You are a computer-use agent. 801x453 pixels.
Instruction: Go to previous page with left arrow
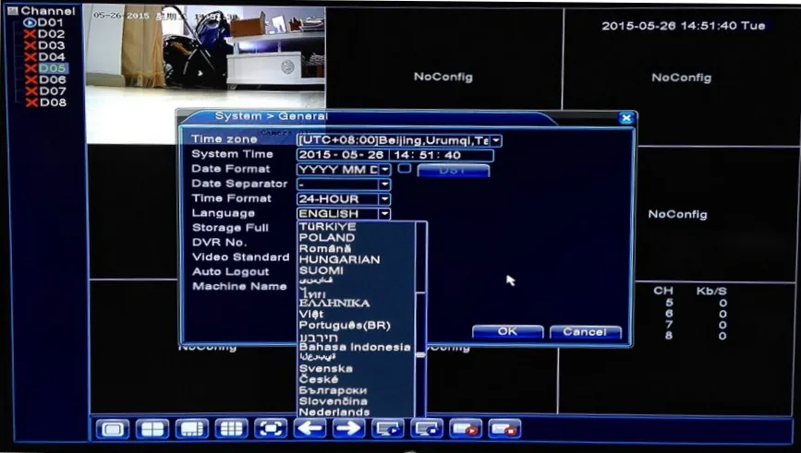309,429
